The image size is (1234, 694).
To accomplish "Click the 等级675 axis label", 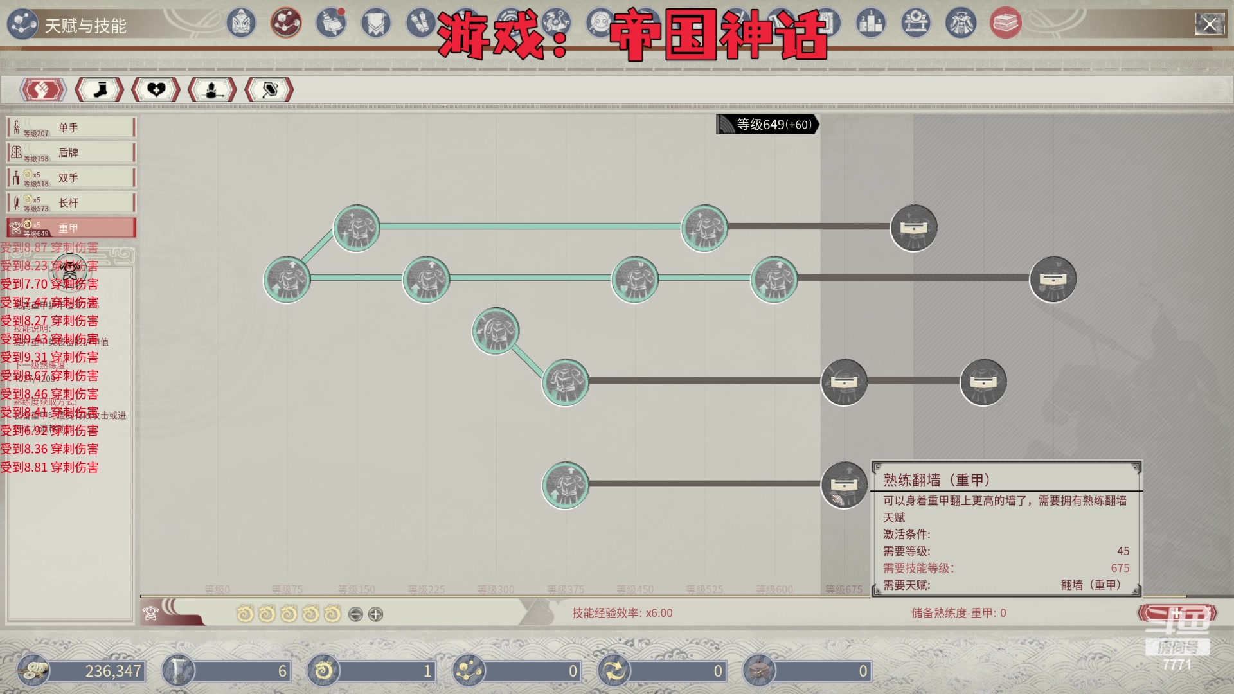I will pos(844,589).
